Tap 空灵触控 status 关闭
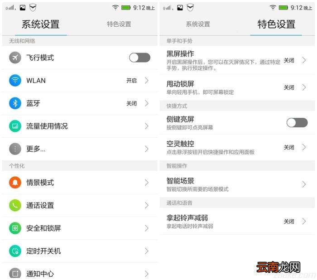This screenshot has height=280, width=317. click(289, 147)
